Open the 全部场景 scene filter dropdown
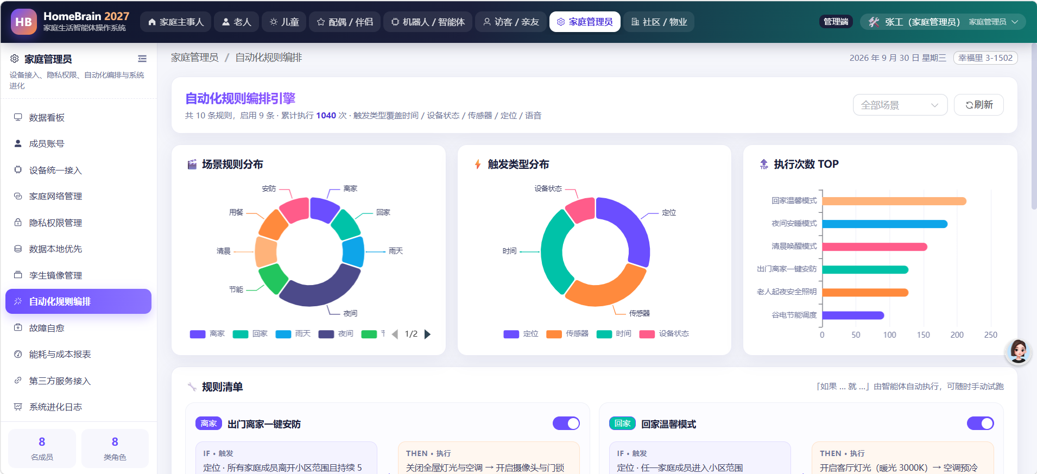Screen dimensions: 1037x474 [x=900, y=105]
